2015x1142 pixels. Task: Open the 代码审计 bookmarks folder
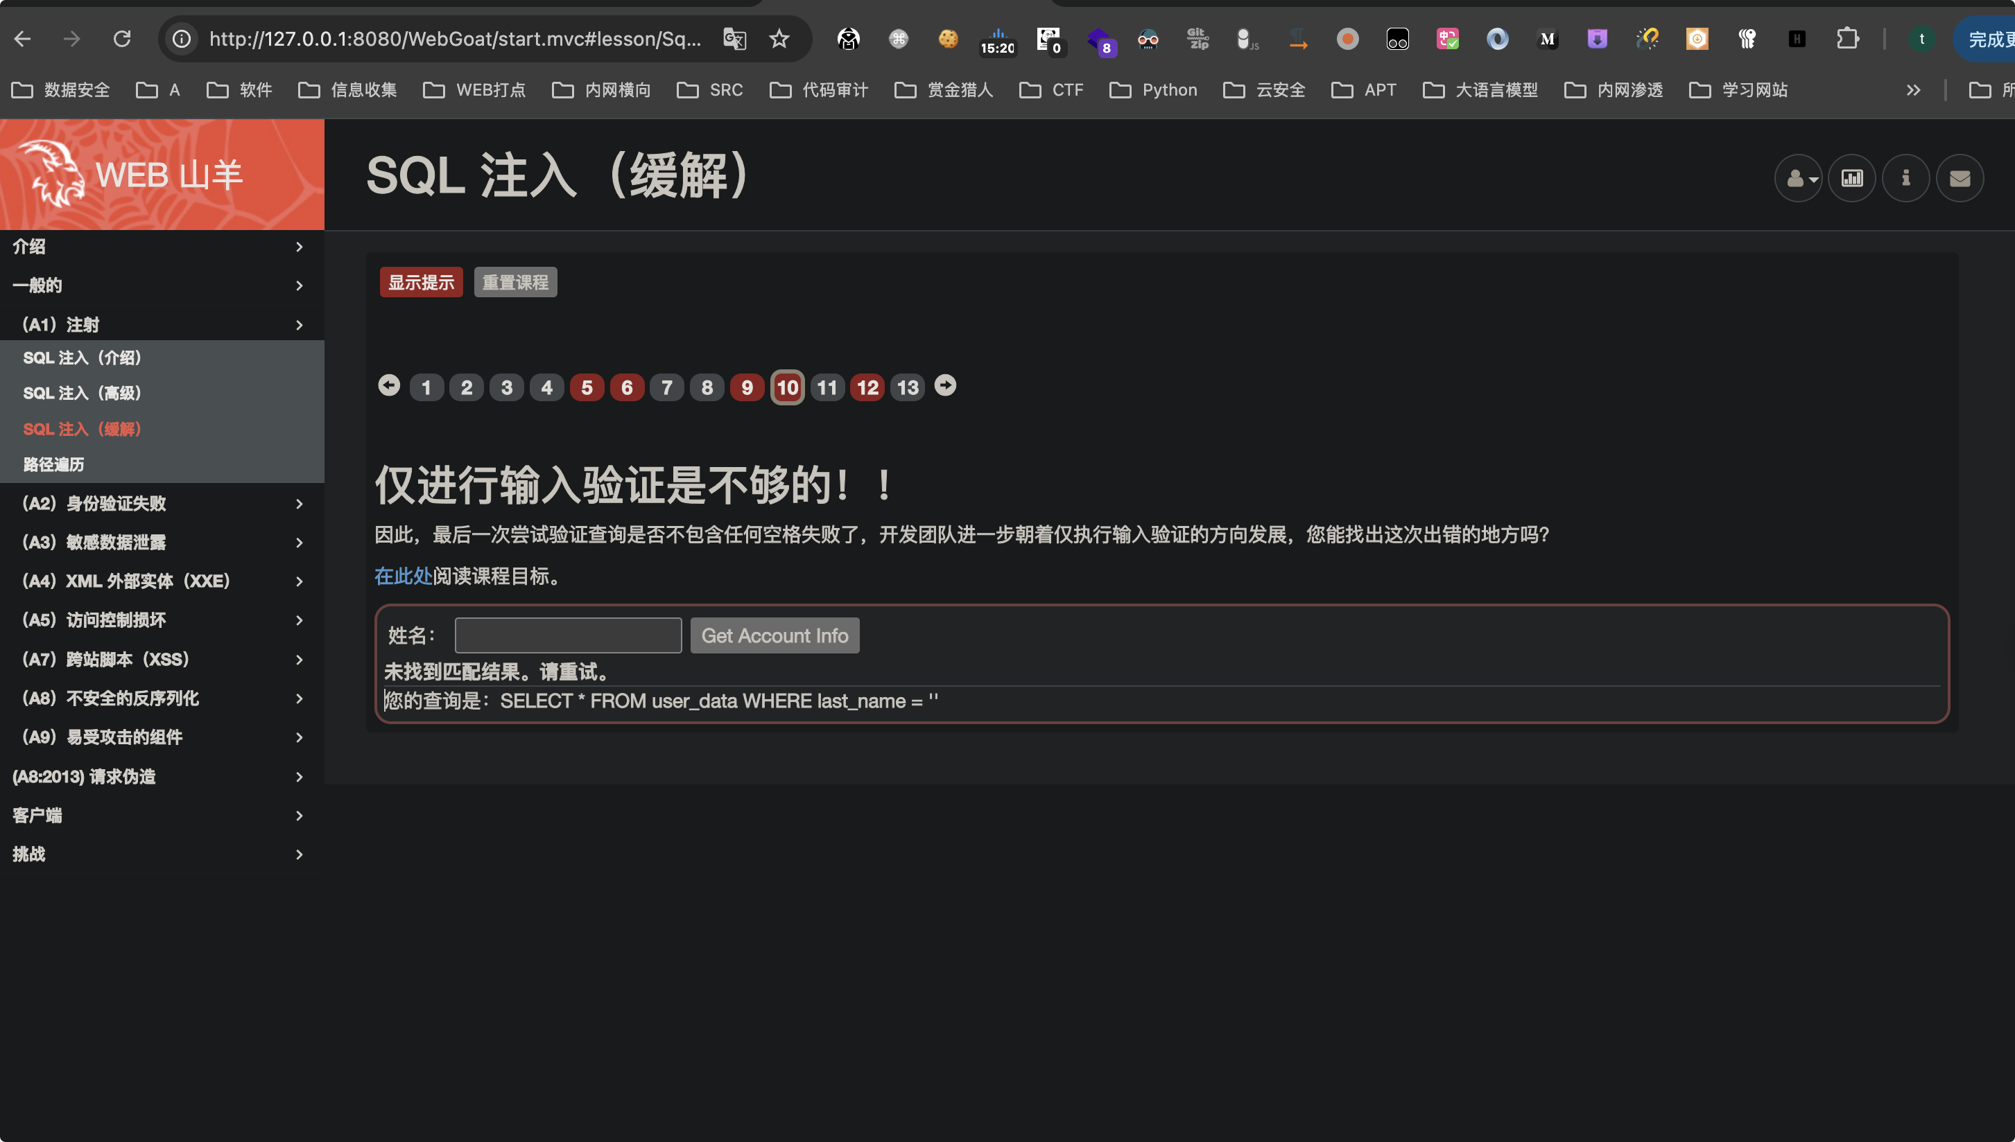818,90
